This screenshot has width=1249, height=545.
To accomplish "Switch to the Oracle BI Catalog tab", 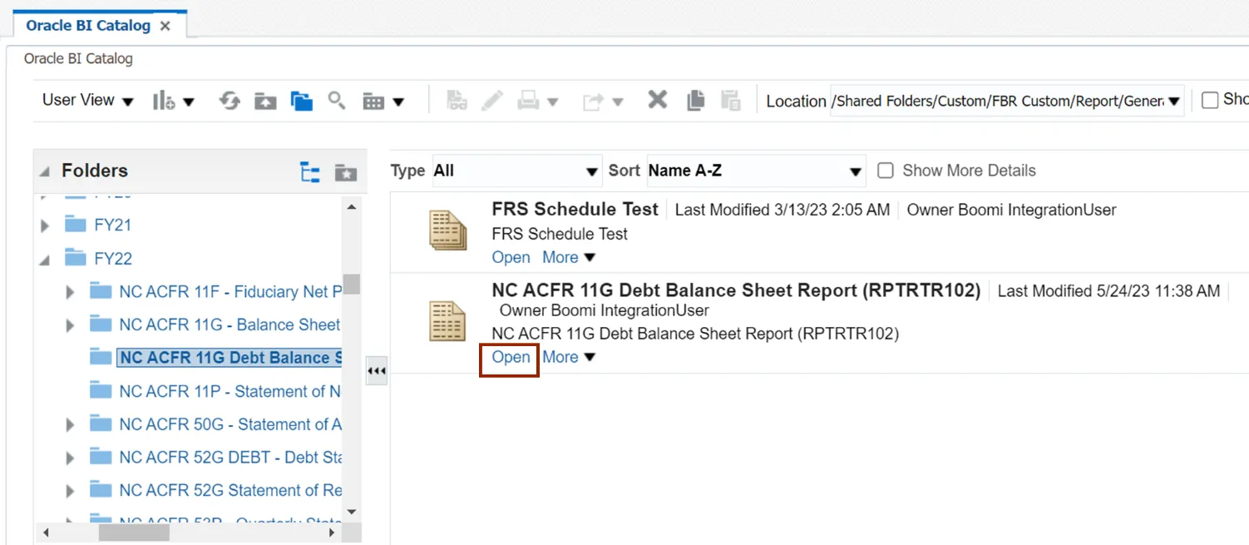I will pos(88,25).
